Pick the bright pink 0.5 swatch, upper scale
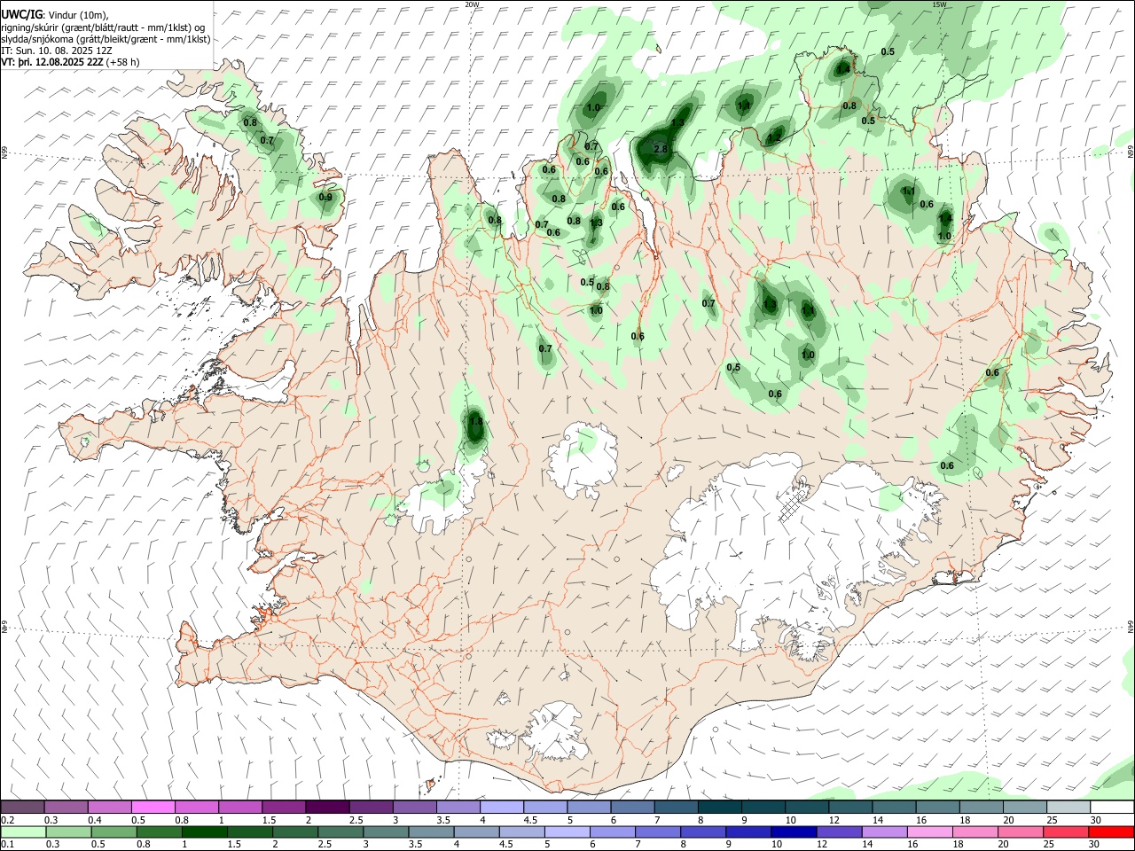The height and width of the screenshot is (851, 1135). click(x=153, y=807)
